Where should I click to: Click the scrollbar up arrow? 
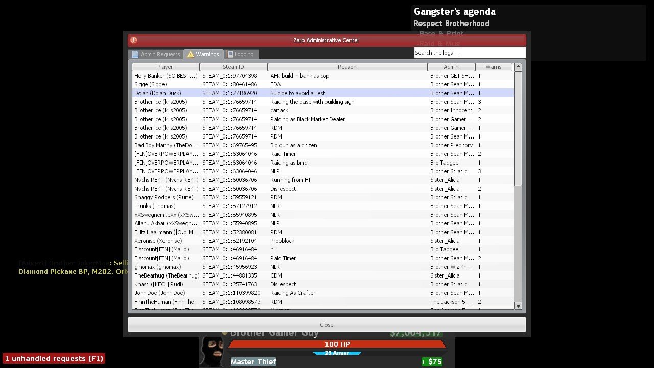point(518,67)
